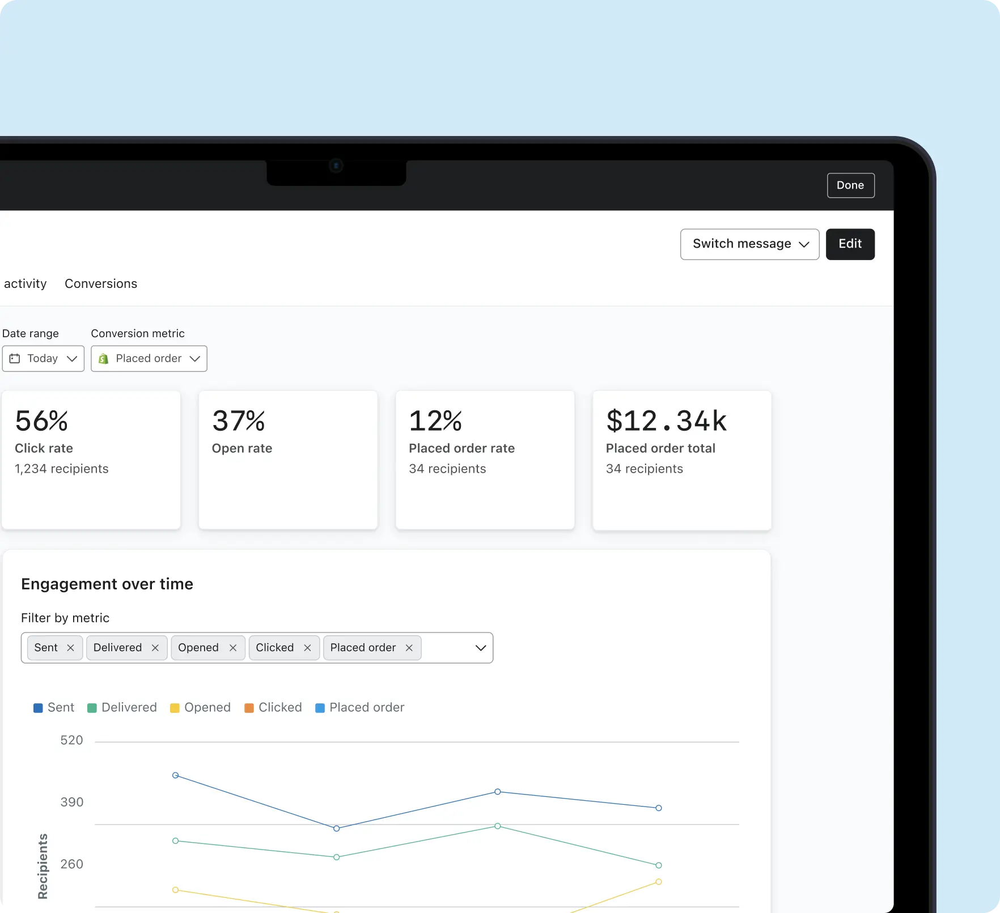The height and width of the screenshot is (913, 1000).
Task: Select the activity tab
Action: point(25,283)
